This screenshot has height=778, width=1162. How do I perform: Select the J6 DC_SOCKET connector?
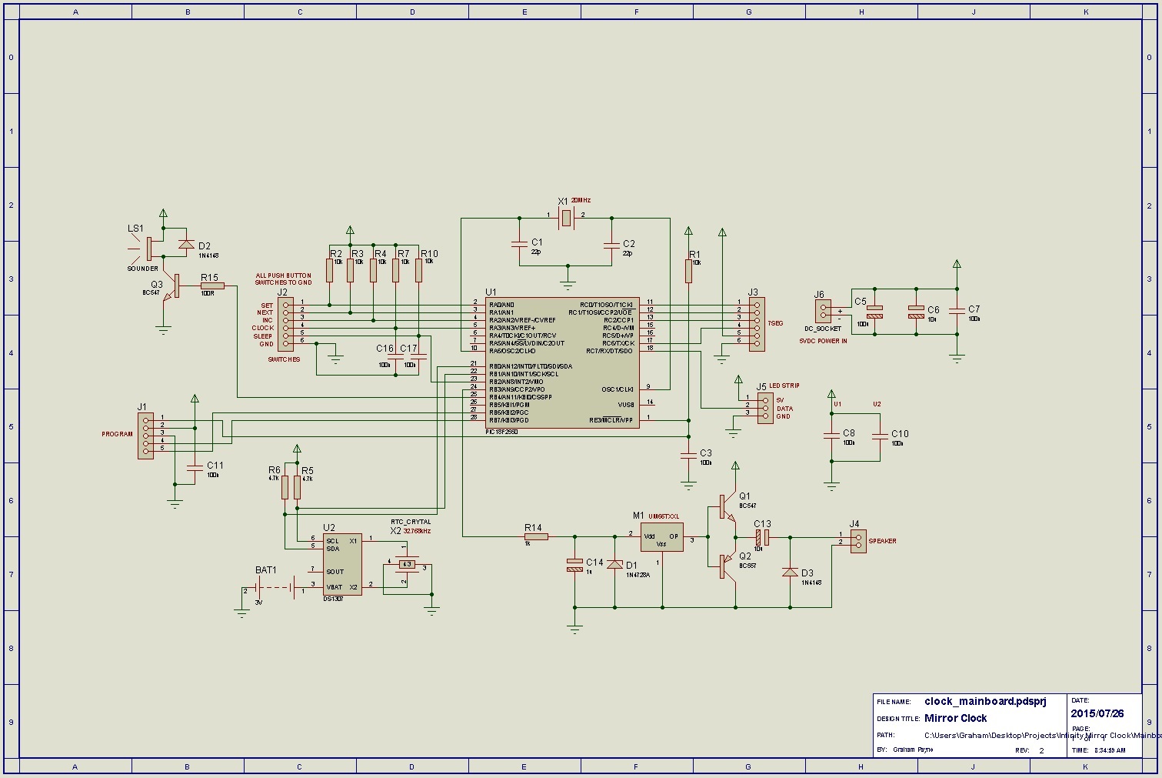click(823, 312)
